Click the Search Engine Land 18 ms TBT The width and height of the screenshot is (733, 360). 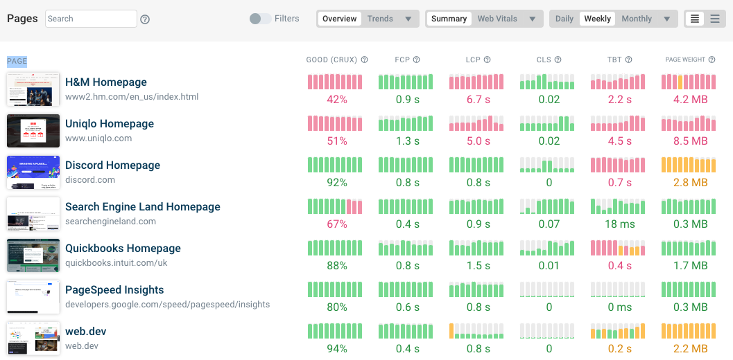pos(620,224)
